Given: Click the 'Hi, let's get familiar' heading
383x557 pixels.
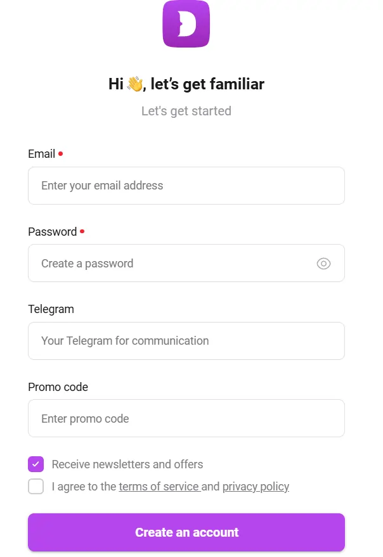Looking at the screenshot, I should (186, 84).
